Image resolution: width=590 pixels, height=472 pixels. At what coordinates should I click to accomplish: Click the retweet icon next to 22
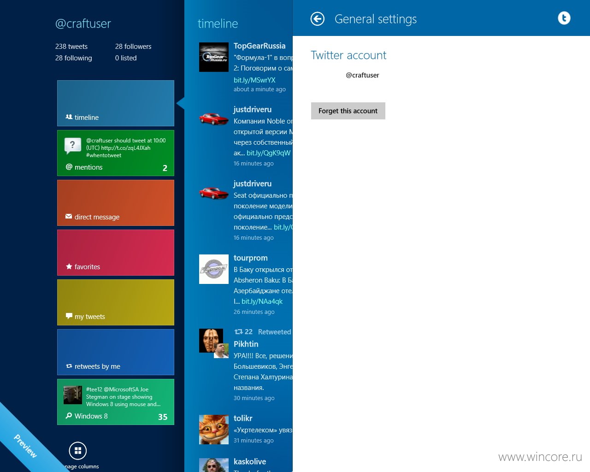coord(238,332)
